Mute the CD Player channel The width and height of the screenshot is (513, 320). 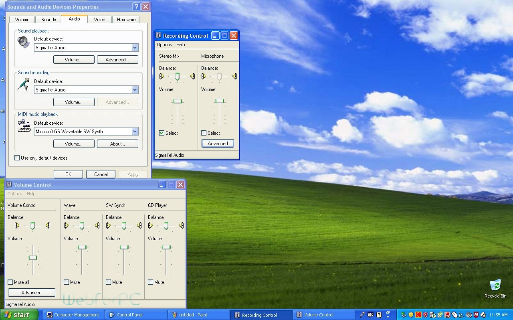pos(151,282)
